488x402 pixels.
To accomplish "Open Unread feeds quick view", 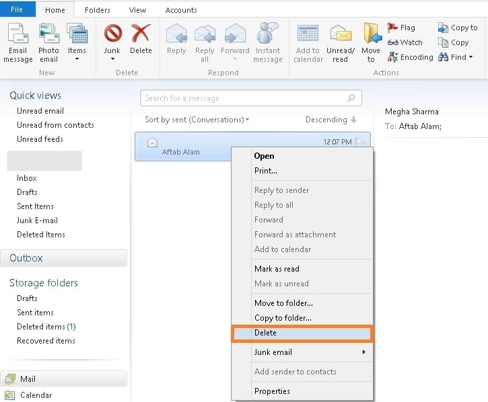I will click(40, 138).
